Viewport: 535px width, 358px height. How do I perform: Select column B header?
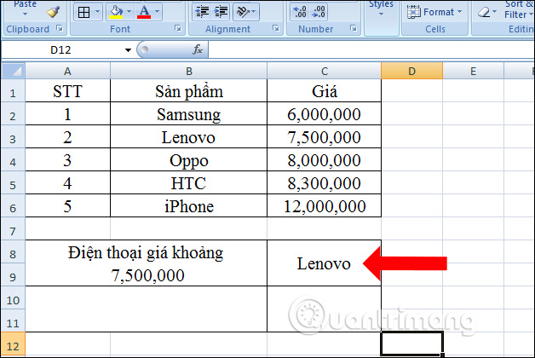click(x=188, y=71)
